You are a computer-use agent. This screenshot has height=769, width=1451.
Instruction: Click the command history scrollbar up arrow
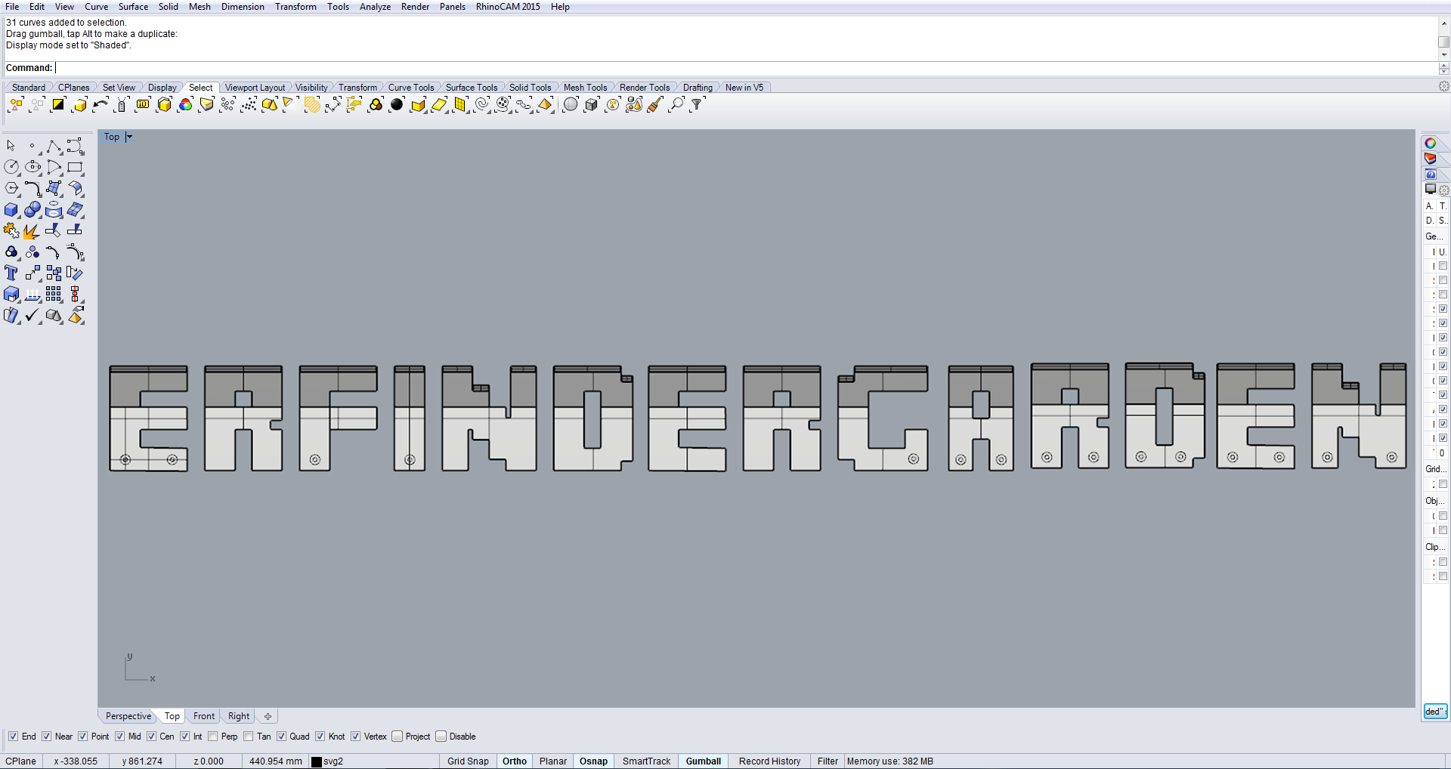click(1443, 23)
